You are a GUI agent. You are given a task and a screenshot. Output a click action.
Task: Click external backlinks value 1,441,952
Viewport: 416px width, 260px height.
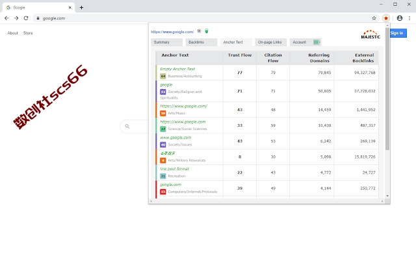pyautogui.click(x=366, y=110)
